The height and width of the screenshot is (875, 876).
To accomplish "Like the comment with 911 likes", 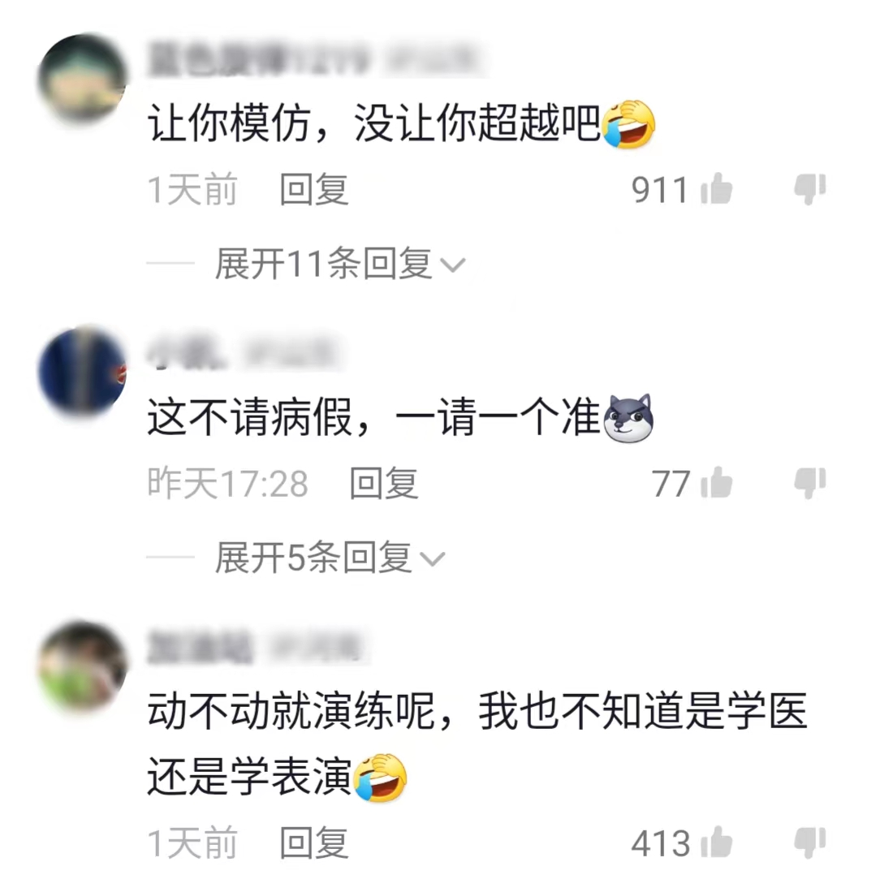I will point(716,188).
